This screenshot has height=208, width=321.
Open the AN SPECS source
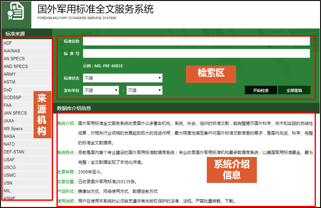[14, 59]
